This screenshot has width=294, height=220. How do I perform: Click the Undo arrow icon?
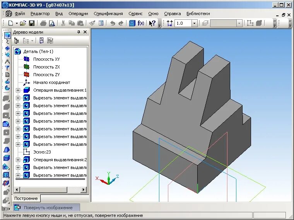point(113,23)
